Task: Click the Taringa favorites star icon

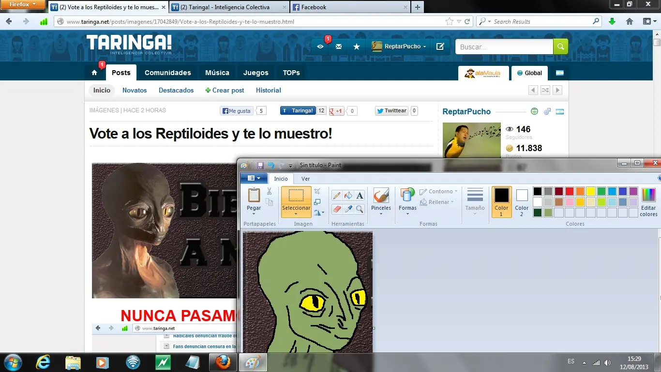Action: coord(357,46)
